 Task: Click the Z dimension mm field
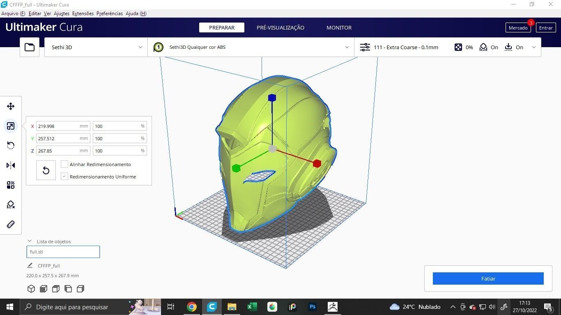click(x=63, y=151)
